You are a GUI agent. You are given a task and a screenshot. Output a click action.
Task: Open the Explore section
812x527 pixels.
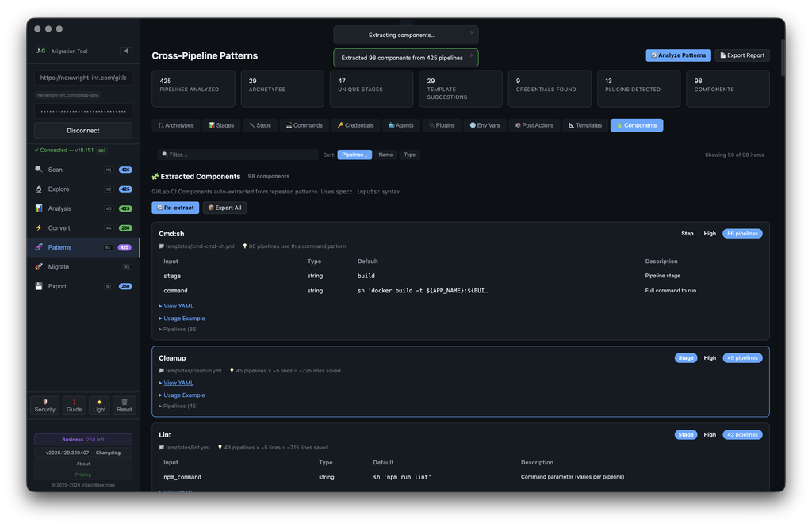coord(82,189)
